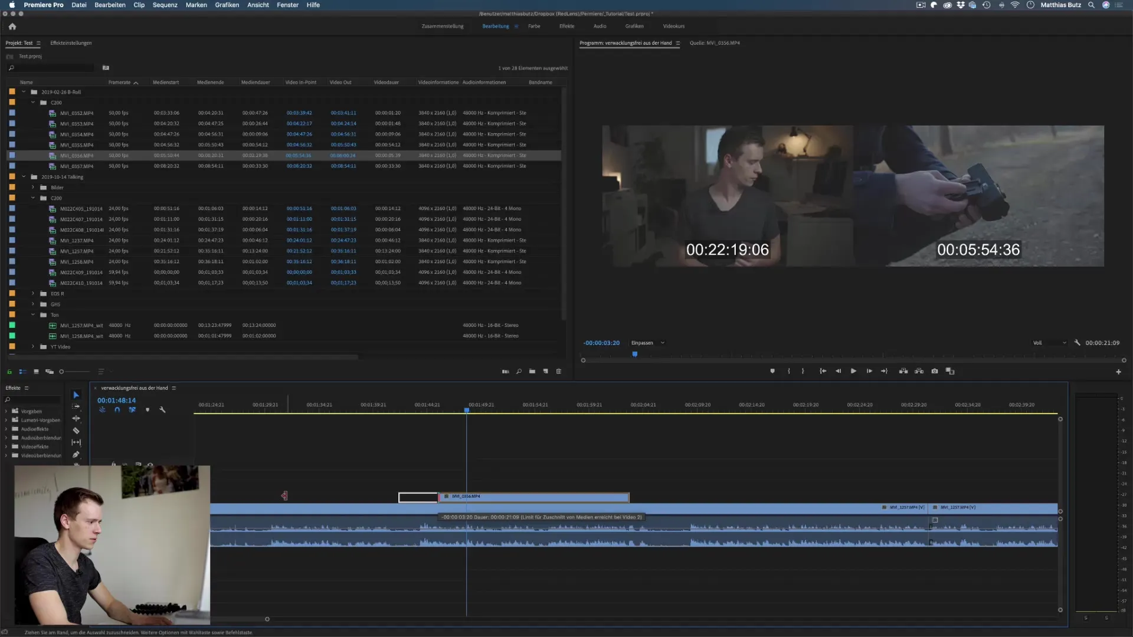
Task: Click the Find magnifier icon in Project panel
Action: (x=519, y=372)
